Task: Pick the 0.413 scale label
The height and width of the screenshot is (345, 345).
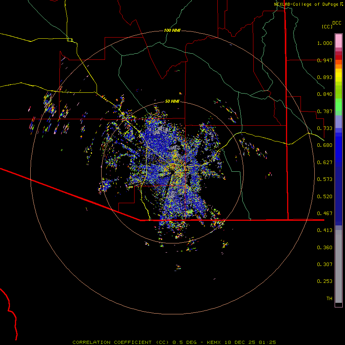Action: coord(325,230)
